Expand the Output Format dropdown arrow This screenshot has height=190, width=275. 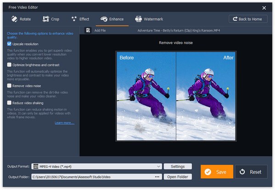click(158, 166)
